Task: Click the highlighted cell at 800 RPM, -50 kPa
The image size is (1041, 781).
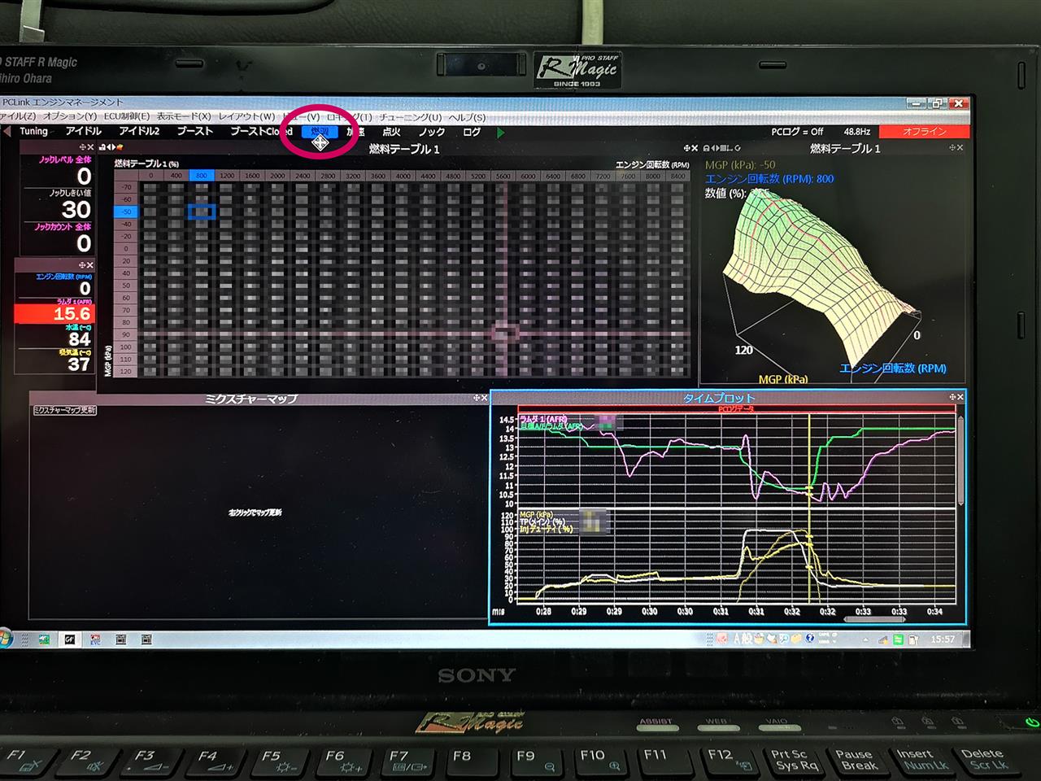Action: click(202, 212)
